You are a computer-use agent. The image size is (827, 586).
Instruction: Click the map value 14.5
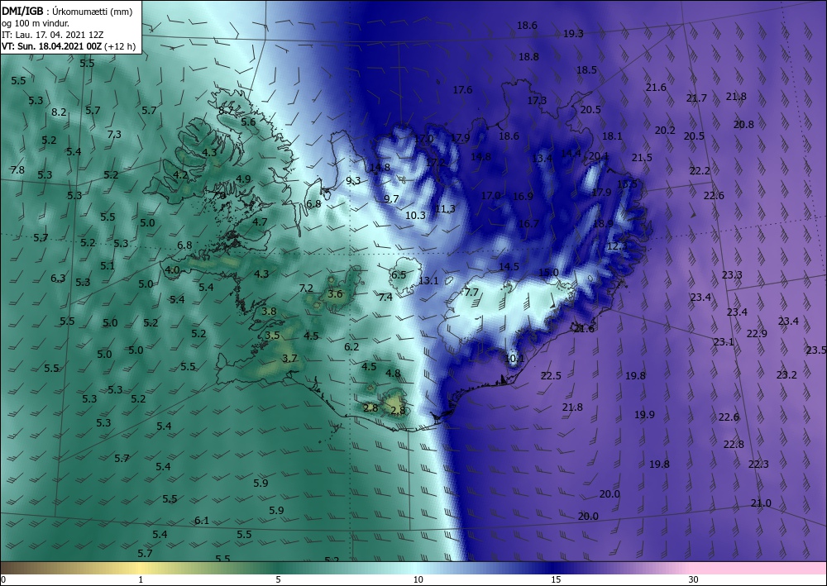[x=509, y=267]
